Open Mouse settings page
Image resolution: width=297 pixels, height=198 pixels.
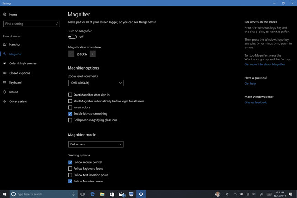coord(11,92)
